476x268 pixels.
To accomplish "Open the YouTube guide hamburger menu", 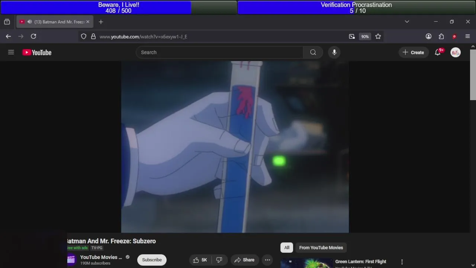I will pyautogui.click(x=11, y=52).
